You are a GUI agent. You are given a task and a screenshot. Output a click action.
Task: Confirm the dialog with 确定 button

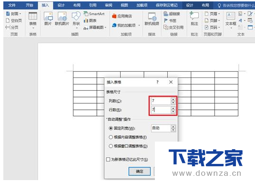tap(140, 171)
